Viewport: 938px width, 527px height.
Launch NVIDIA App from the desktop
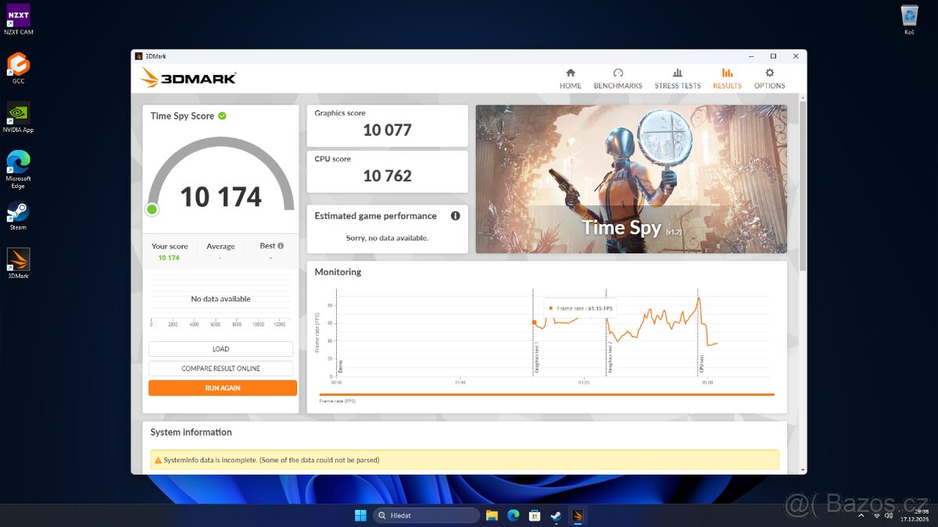coord(17,112)
